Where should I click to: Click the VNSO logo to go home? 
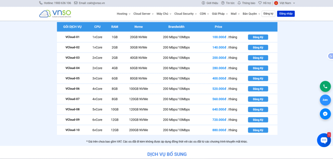point(55,14)
